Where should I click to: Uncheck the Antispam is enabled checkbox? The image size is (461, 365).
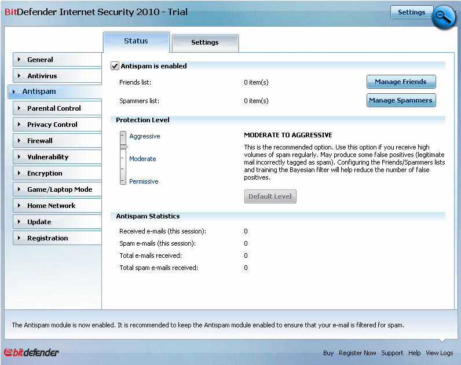115,66
